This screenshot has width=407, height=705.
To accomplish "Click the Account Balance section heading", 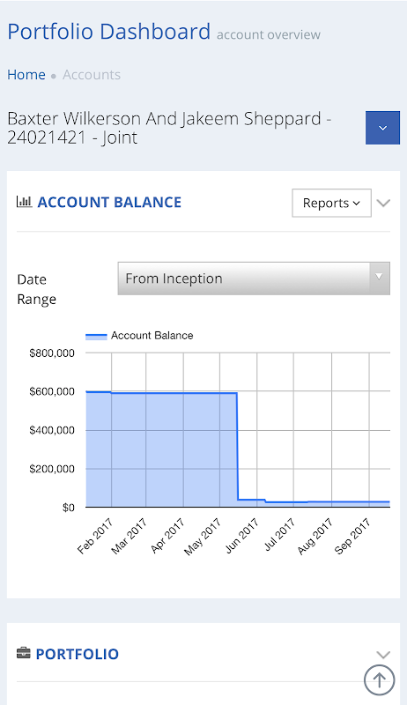I will coord(109,203).
